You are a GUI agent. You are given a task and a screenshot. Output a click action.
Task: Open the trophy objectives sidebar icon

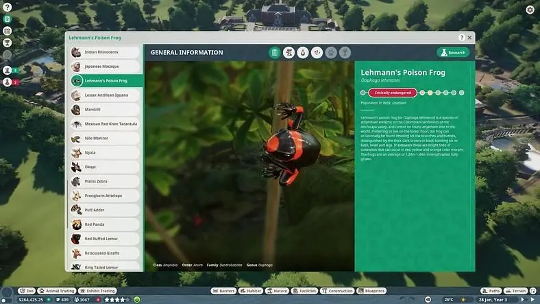pyautogui.click(x=8, y=43)
